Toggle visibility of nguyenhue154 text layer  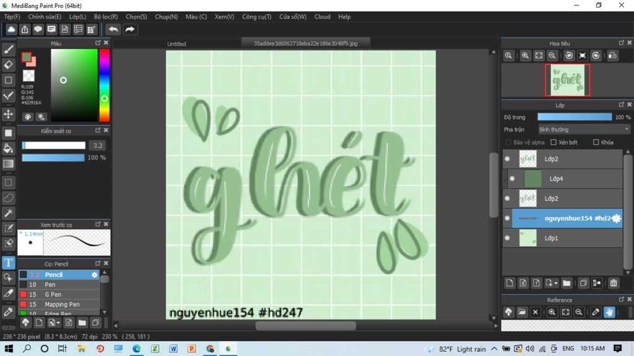coord(508,218)
